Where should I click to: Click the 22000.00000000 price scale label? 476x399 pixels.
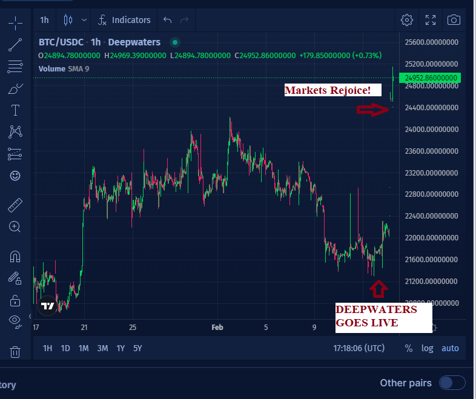coord(431,237)
